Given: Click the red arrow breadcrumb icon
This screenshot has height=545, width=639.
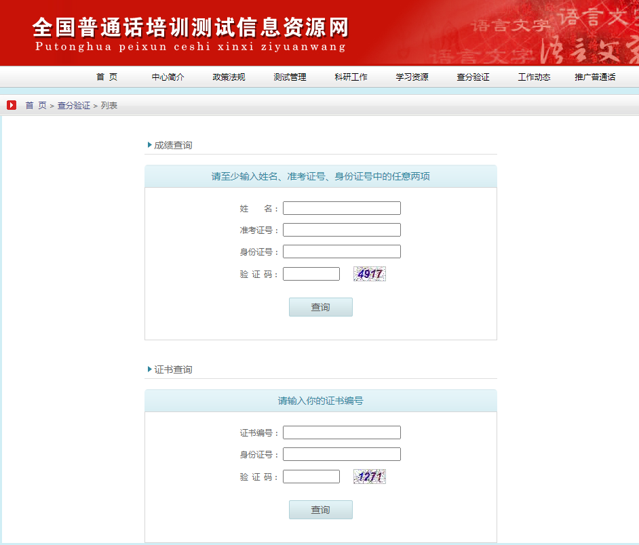Looking at the screenshot, I should 12,105.
